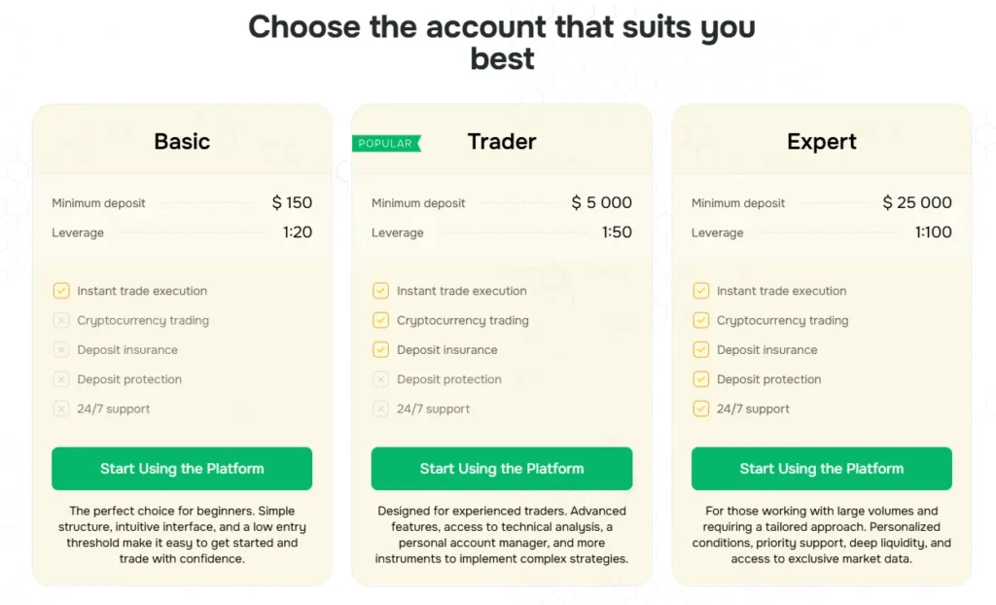Screen dimensions: 996x605
Task: Click Basic plan's 24/7 support cross icon
Action: [x=61, y=409]
